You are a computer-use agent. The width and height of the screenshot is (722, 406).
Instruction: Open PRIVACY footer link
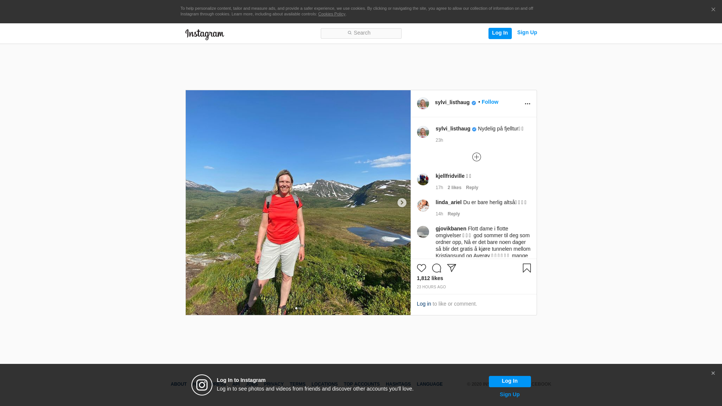click(x=273, y=384)
